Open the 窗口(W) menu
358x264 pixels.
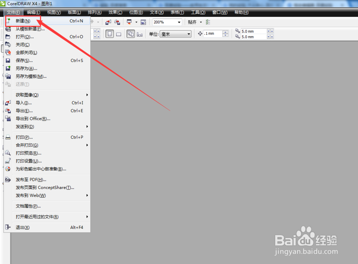point(220,12)
